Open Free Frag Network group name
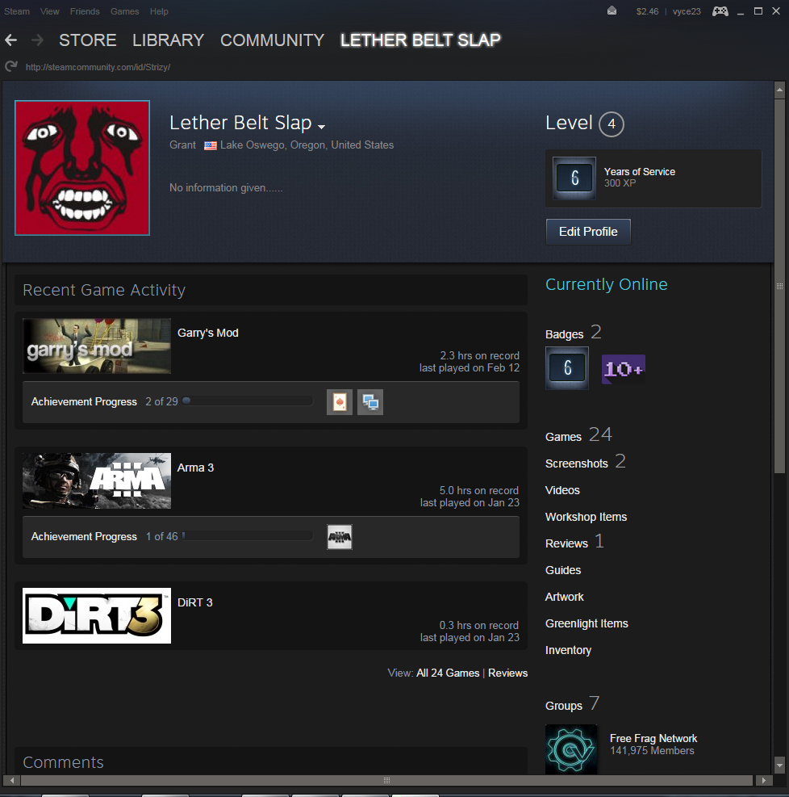This screenshot has height=797, width=789. coord(653,738)
